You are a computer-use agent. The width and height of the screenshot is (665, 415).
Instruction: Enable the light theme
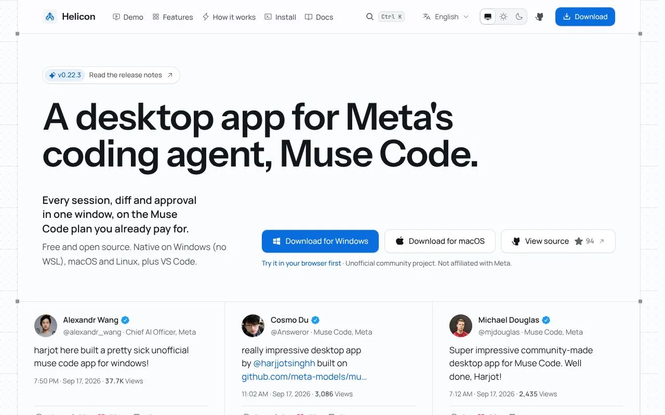(x=503, y=17)
